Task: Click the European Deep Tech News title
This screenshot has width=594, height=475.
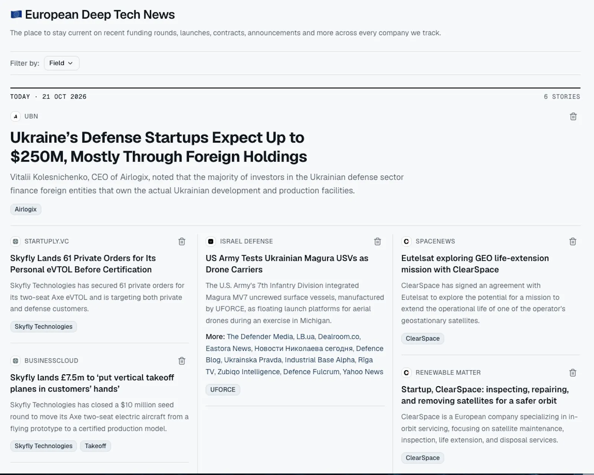Action: point(100,14)
